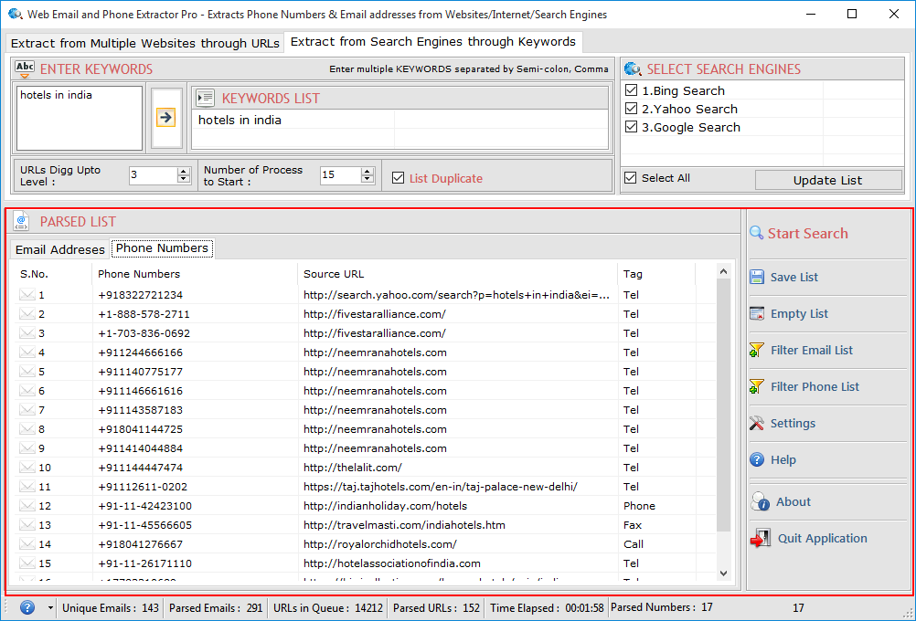916x621 pixels.
Task: Click the Filter Phone List funnel icon
Action: 757,386
